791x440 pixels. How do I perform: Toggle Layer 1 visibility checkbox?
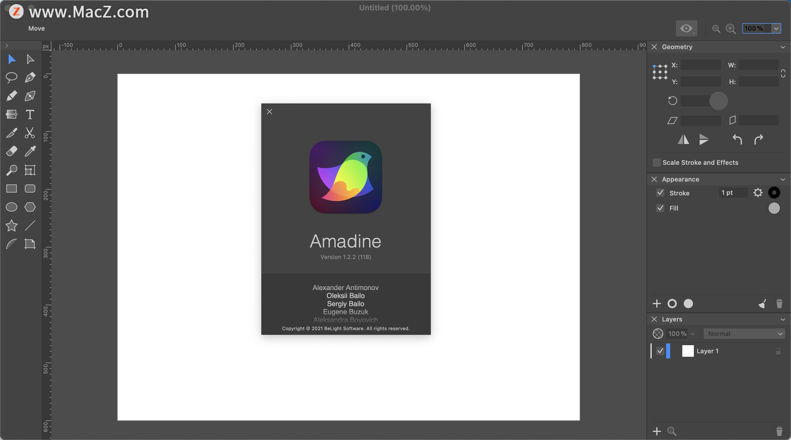tap(660, 351)
